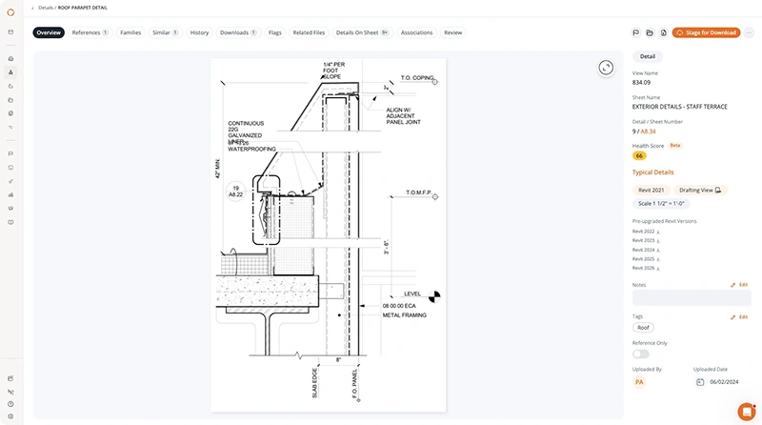Click the calendar icon beside 06/02/2024

(x=700, y=382)
